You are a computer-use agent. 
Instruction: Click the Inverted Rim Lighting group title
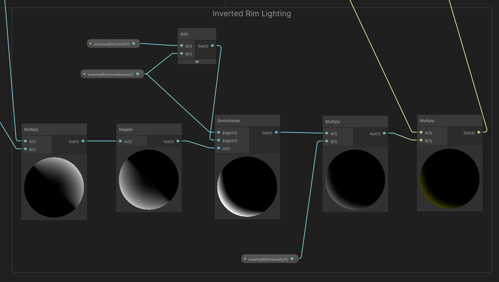click(252, 14)
